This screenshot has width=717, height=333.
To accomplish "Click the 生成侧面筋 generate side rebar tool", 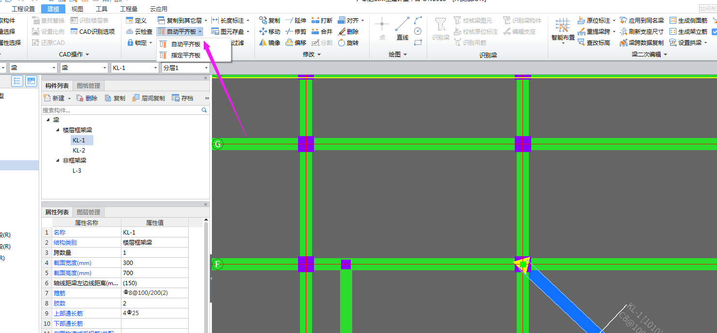I will tap(688, 20).
